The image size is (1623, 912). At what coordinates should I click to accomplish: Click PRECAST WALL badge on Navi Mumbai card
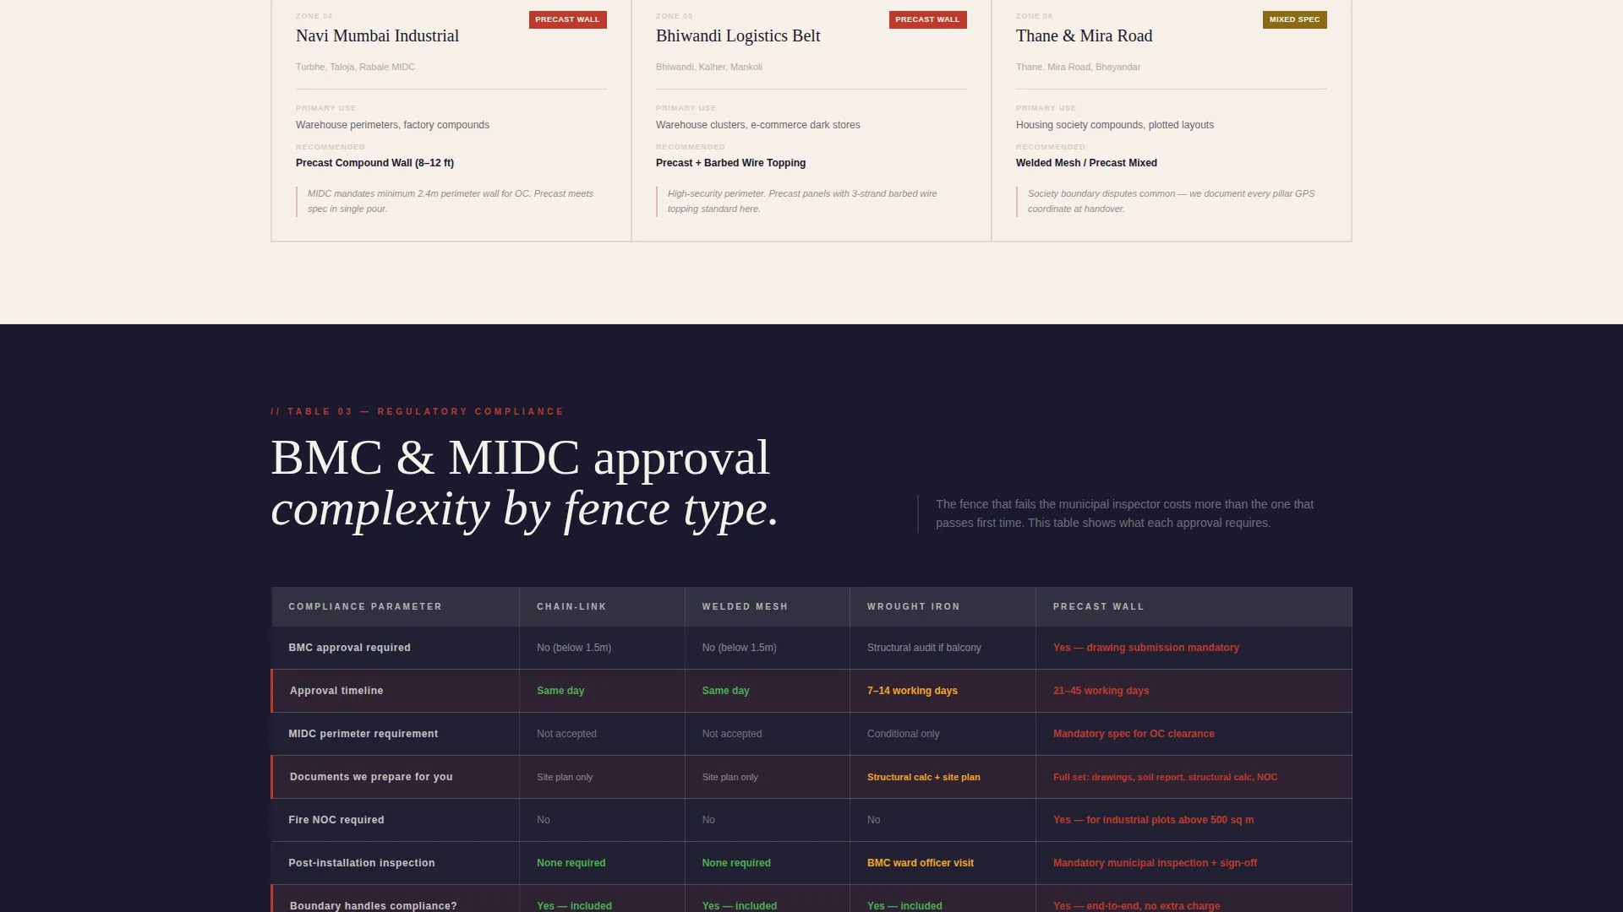(567, 19)
